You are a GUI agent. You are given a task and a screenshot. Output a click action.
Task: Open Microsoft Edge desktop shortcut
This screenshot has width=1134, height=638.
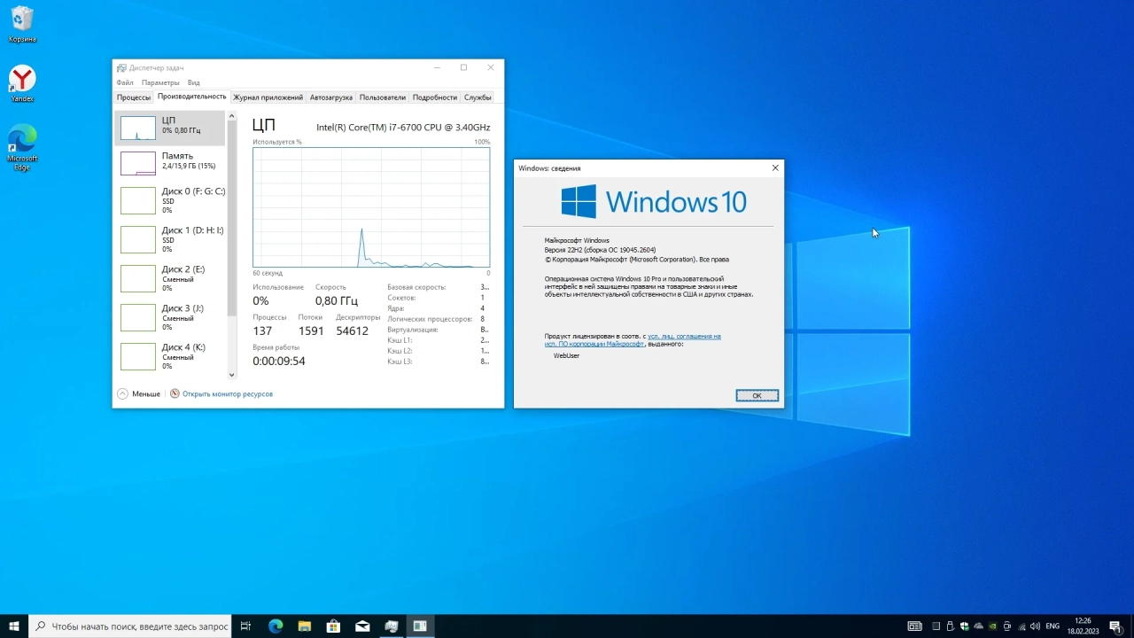pos(22,147)
